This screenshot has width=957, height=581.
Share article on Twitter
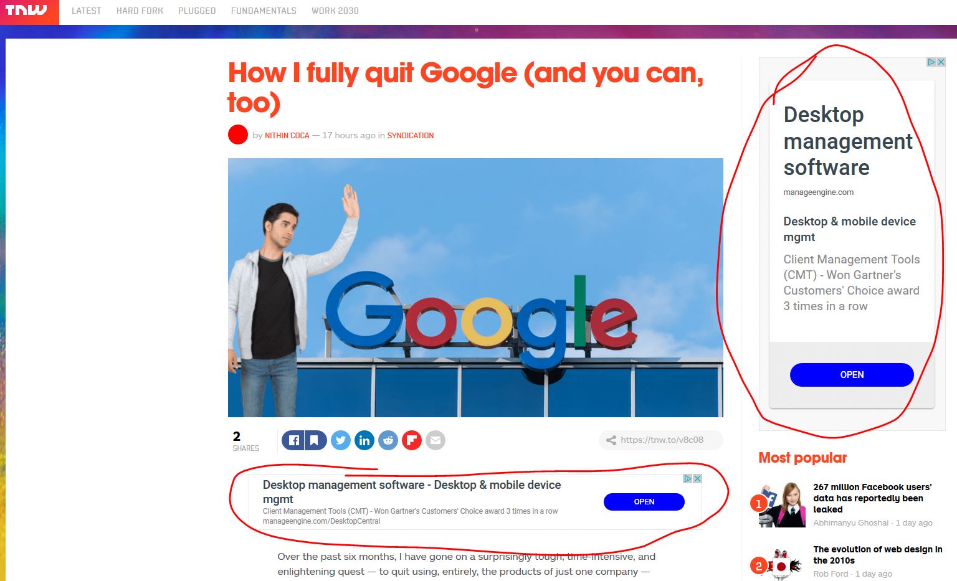[340, 440]
